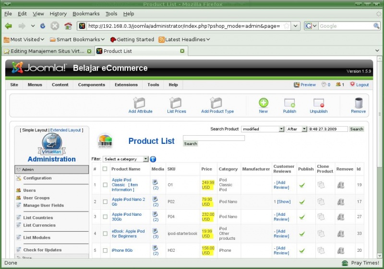Open the 'After' date condition dropdown
384x269 pixels.
pos(296,129)
